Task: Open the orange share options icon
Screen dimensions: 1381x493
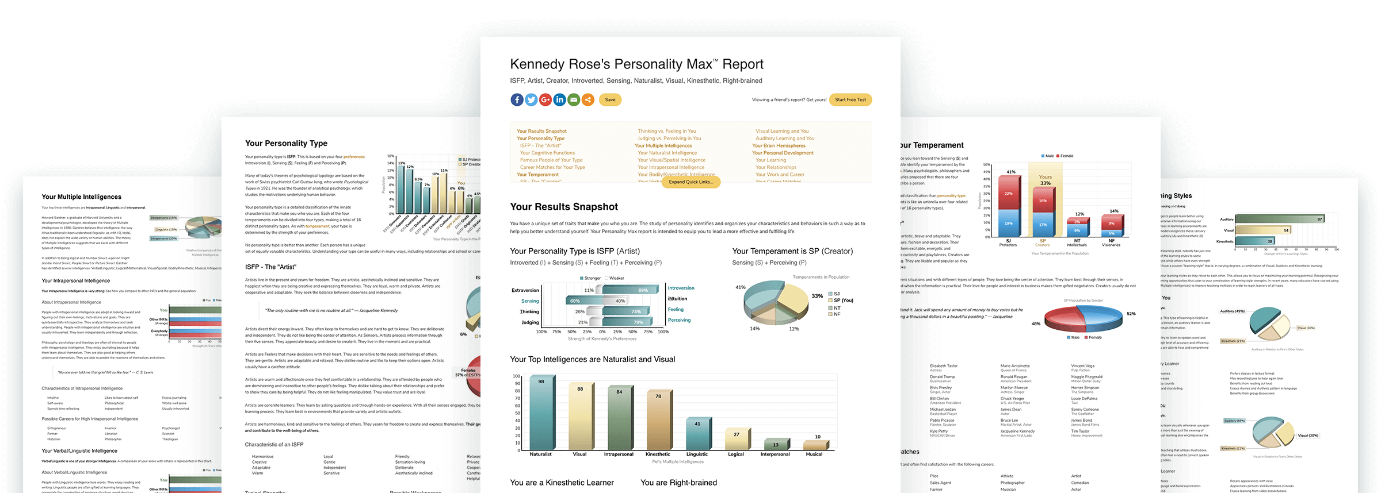Action: coord(588,100)
